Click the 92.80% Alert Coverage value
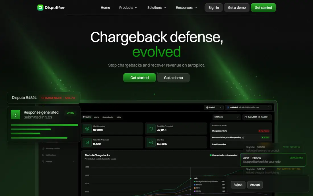 tap(98, 130)
